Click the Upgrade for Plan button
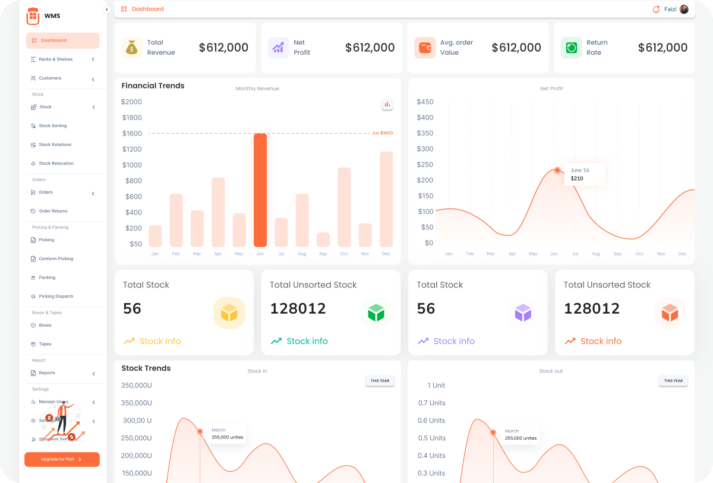Viewport: 713px width, 483px height. (x=62, y=459)
